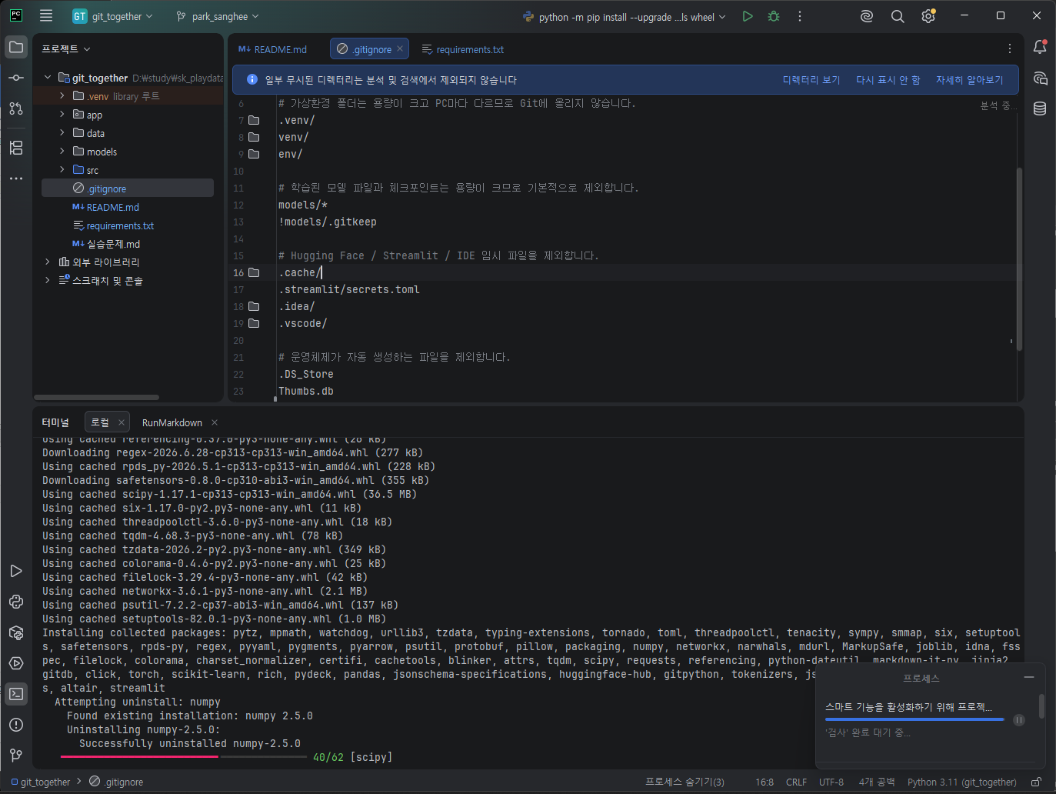
Task: Switch to RunMarkdown terminal tab
Action: (x=172, y=422)
